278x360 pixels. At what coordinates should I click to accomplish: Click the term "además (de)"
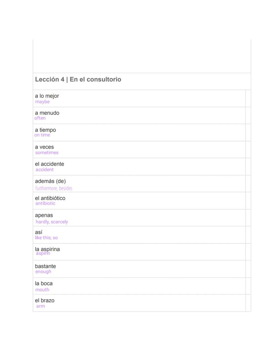point(50,181)
